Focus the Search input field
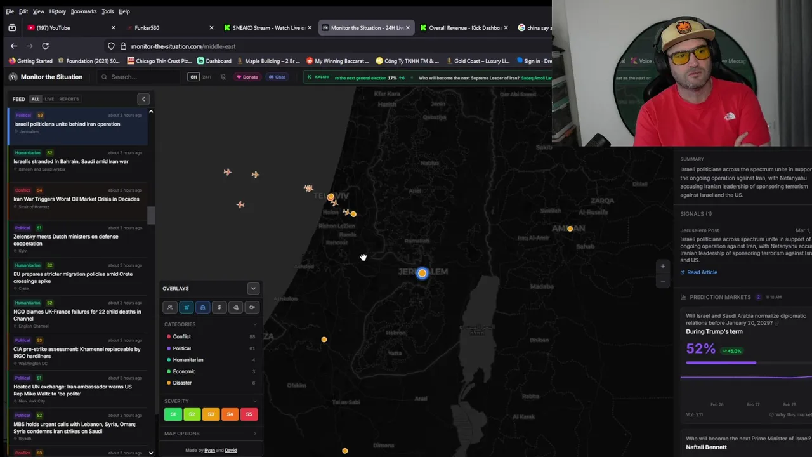The height and width of the screenshot is (457, 812). coord(140,77)
